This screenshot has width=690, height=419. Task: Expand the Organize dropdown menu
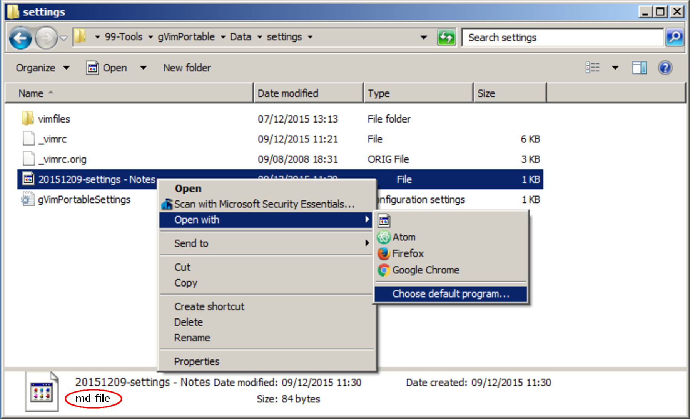[42, 68]
